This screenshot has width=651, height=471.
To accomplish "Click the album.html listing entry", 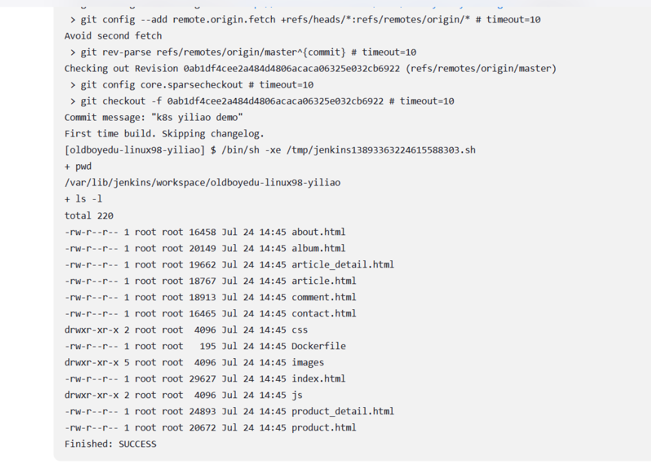I will coord(318,248).
